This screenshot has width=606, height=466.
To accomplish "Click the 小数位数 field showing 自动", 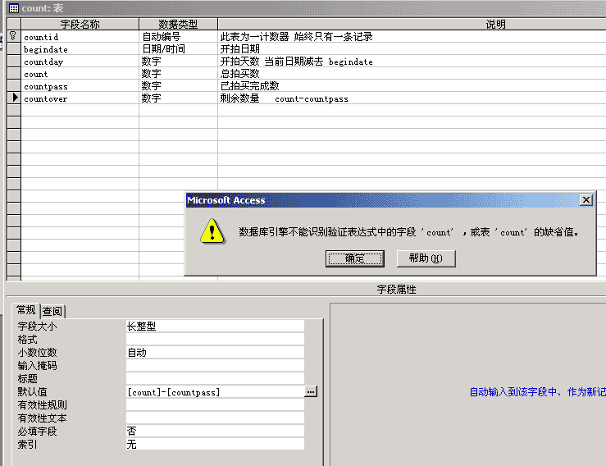I will (215, 353).
